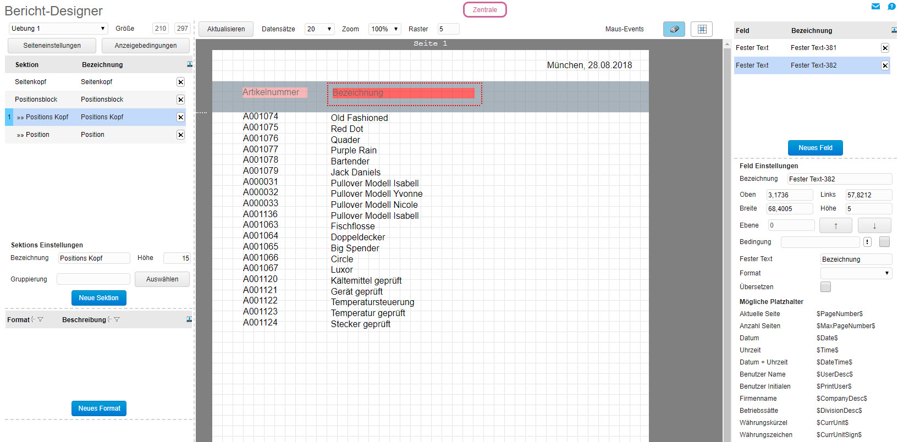Remove Fester Text-381 field using its X
This screenshot has height=442, width=898.
885,48
